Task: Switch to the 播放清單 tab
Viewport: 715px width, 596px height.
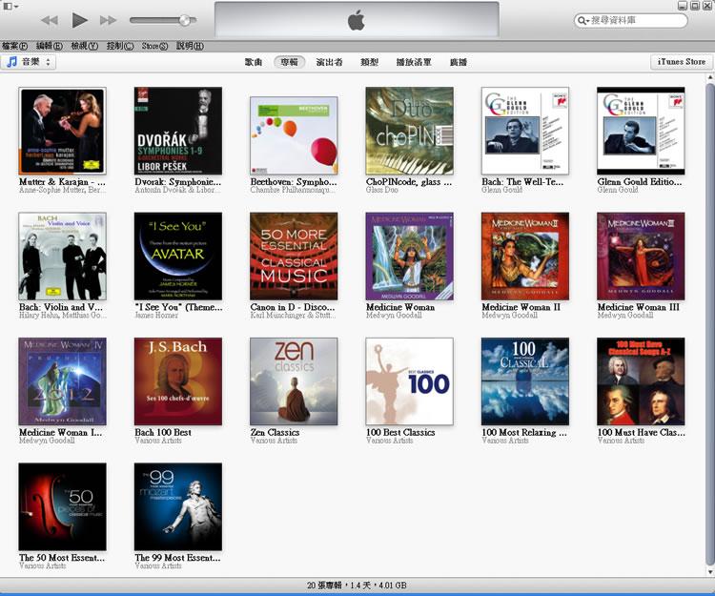Action: point(414,62)
